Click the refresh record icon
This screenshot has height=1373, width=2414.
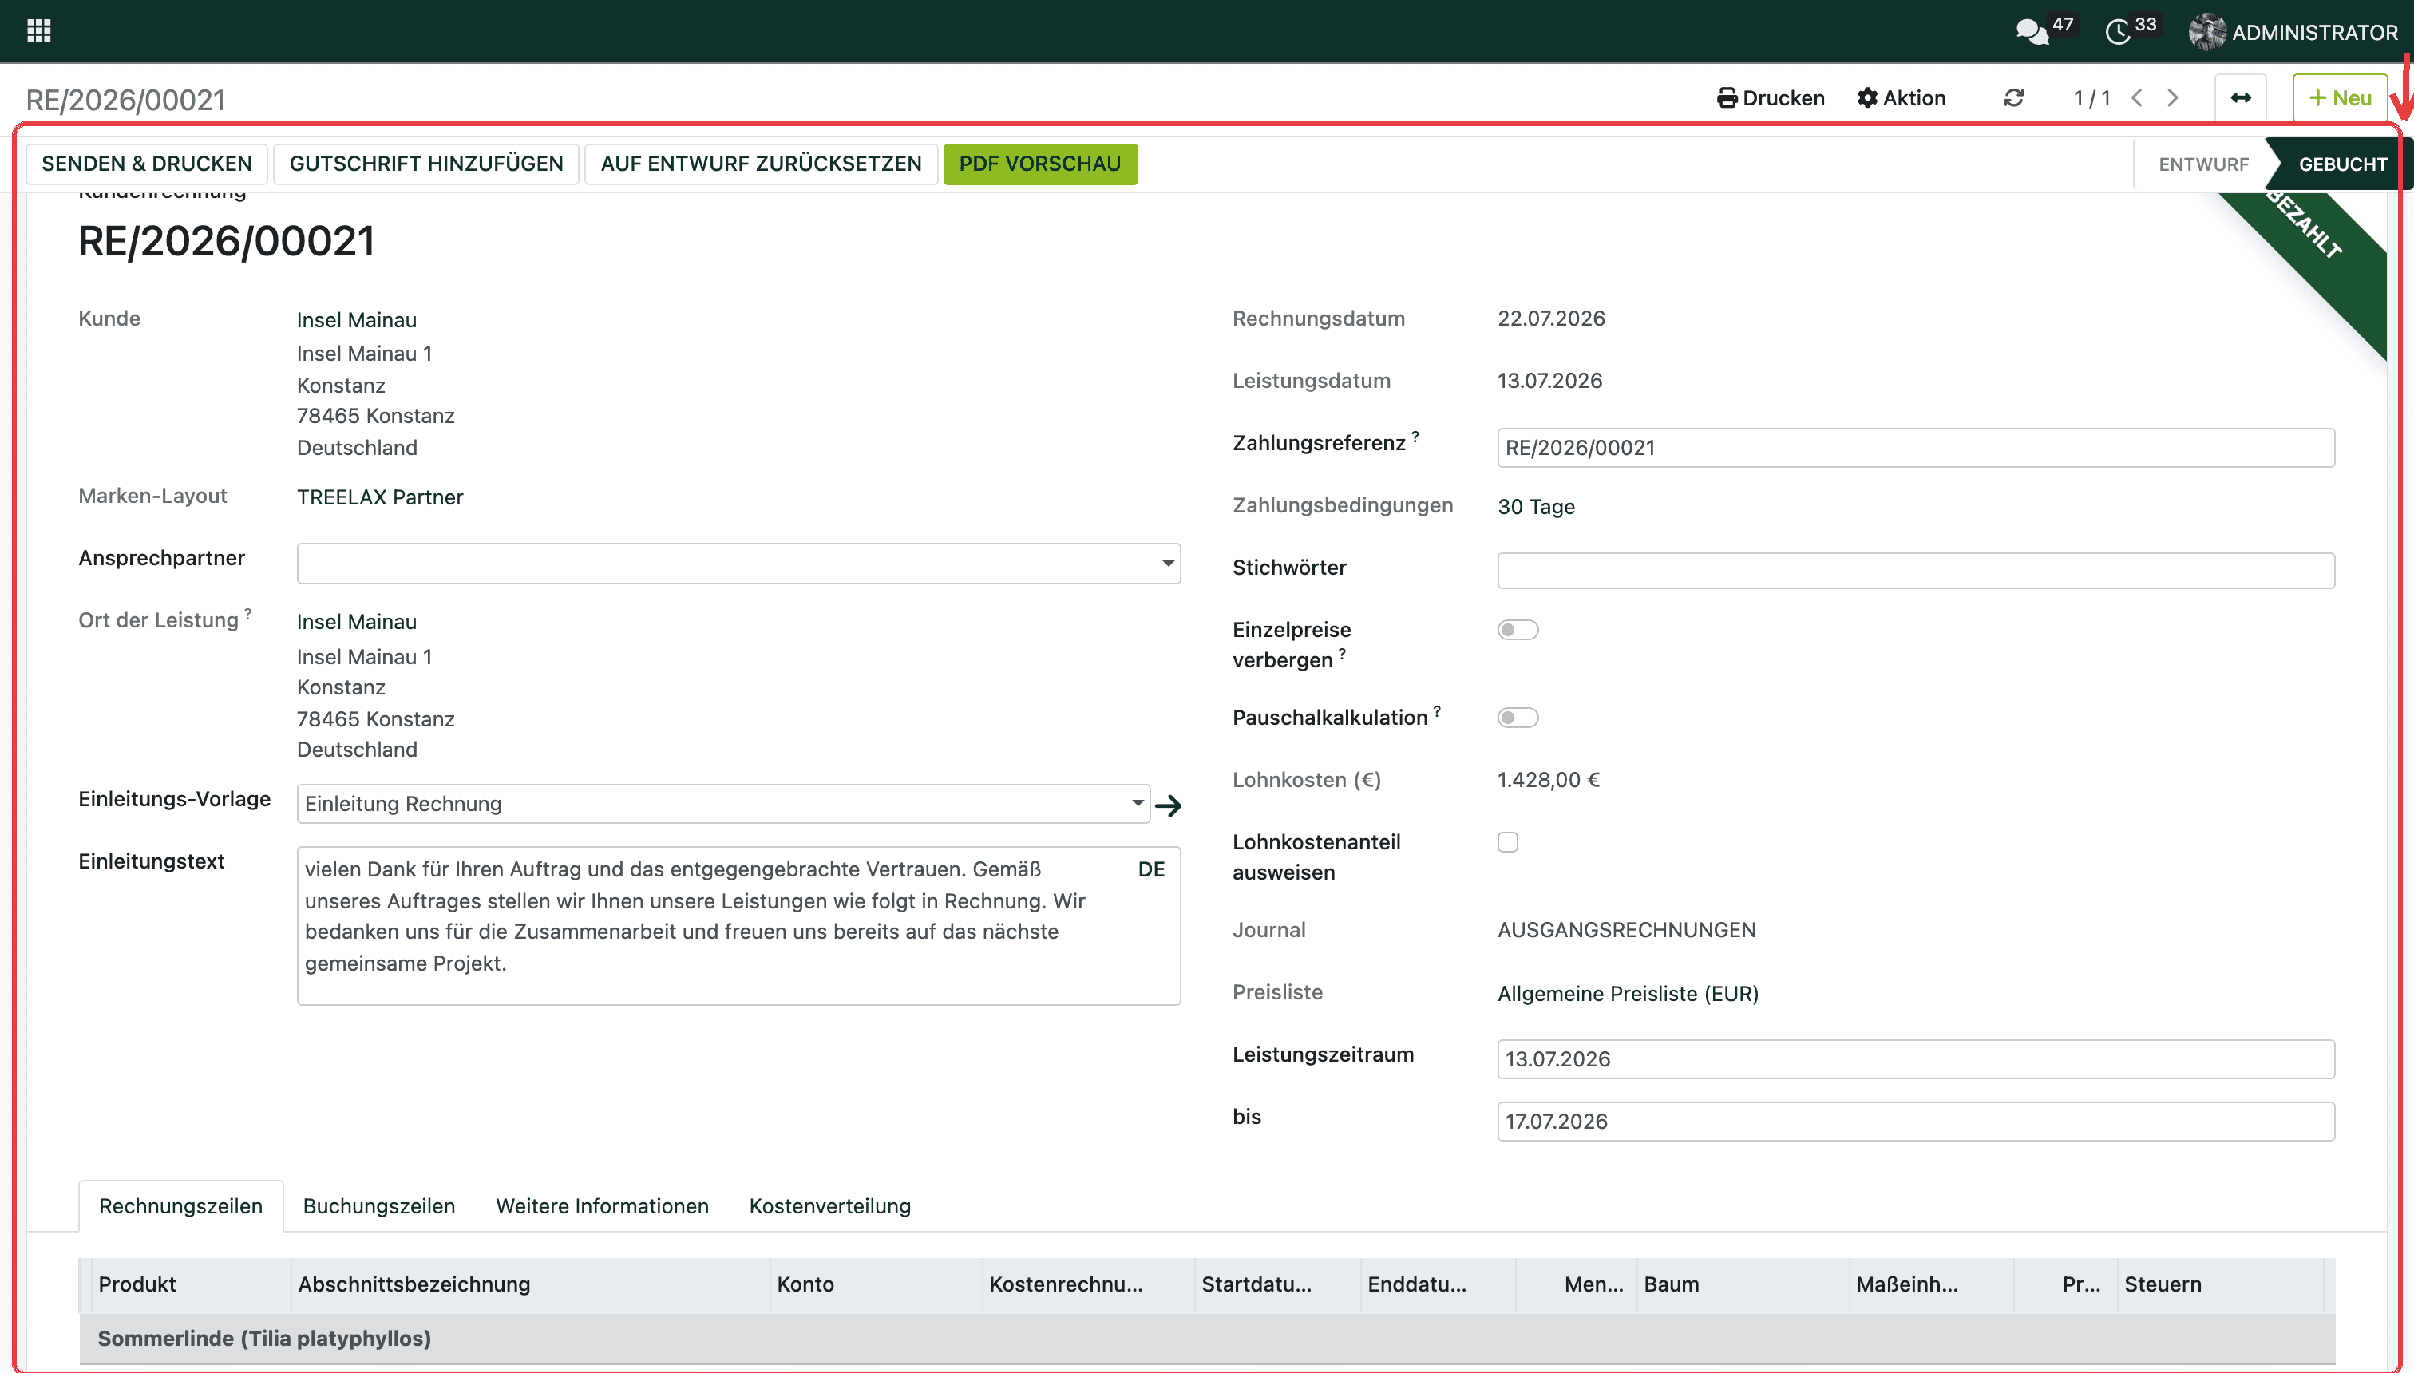coord(2013,98)
